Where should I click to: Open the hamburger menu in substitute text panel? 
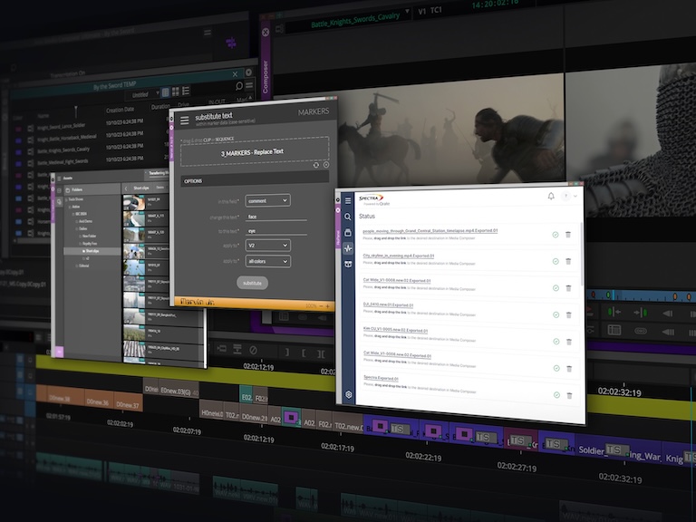185,120
